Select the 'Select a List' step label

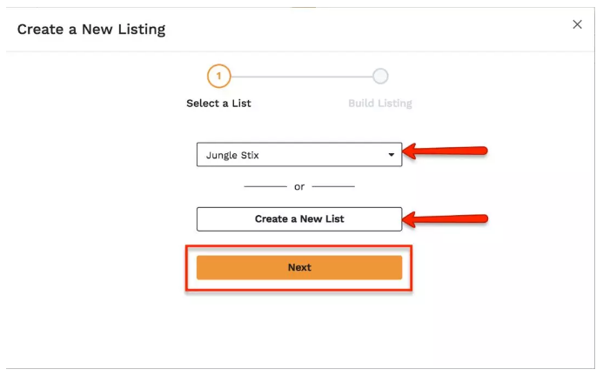pos(218,103)
